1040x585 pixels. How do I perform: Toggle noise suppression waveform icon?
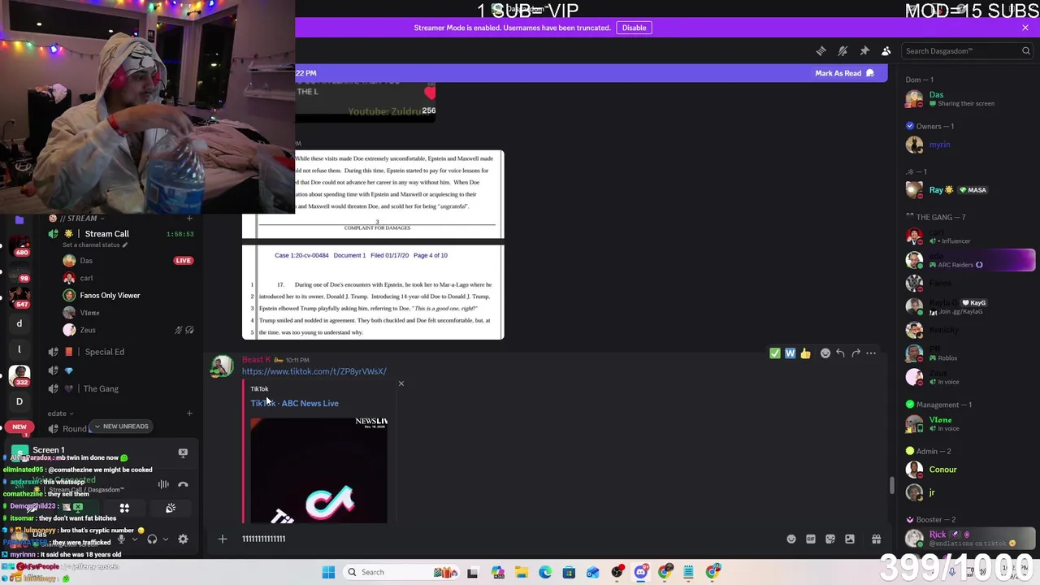(163, 485)
